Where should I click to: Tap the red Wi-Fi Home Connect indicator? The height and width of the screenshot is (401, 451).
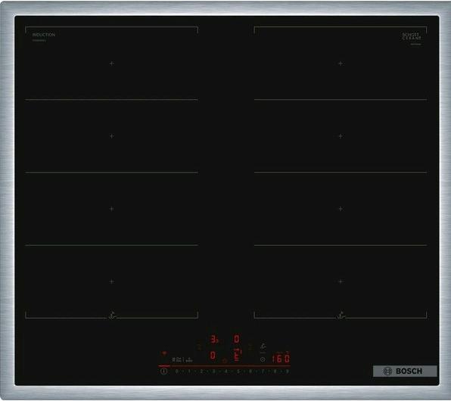click(x=164, y=353)
